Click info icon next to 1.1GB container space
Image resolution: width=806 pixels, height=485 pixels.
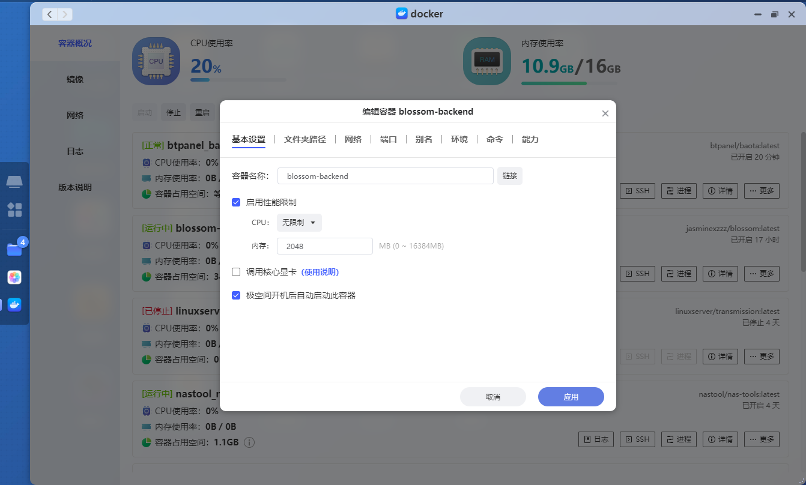pyautogui.click(x=249, y=442)
